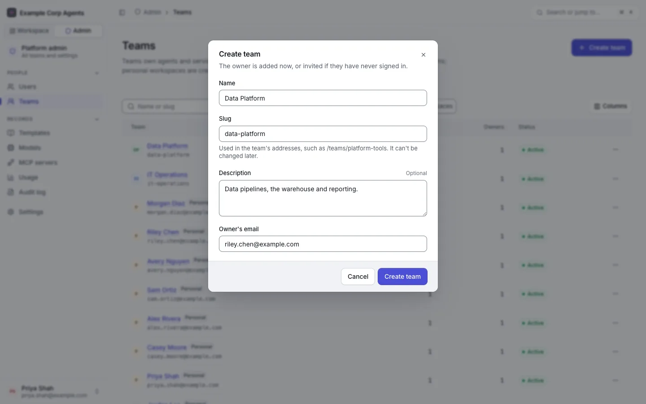Click the Owner's email input field

[323, 244]
